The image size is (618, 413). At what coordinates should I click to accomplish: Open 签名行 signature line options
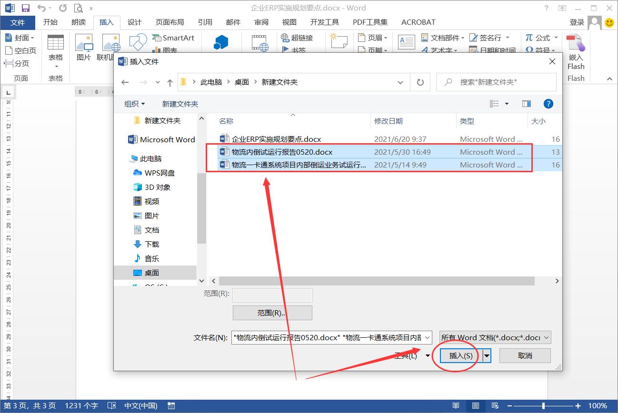[489, 38]
